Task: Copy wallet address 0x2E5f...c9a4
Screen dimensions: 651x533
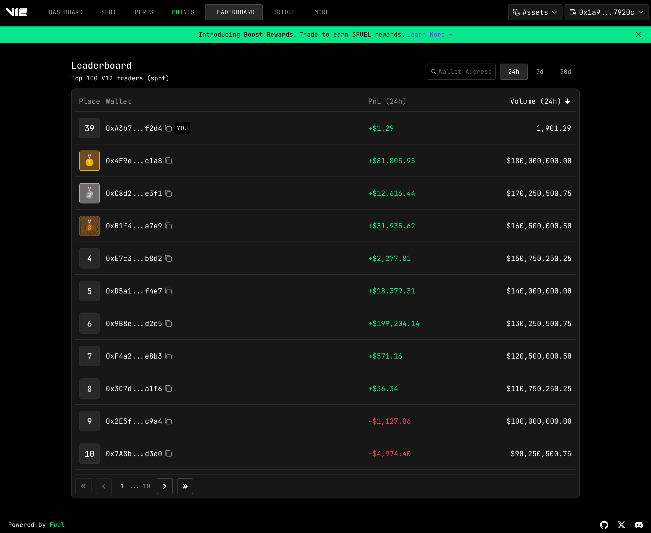Action: pyautogui.click(x=168, y=421)
